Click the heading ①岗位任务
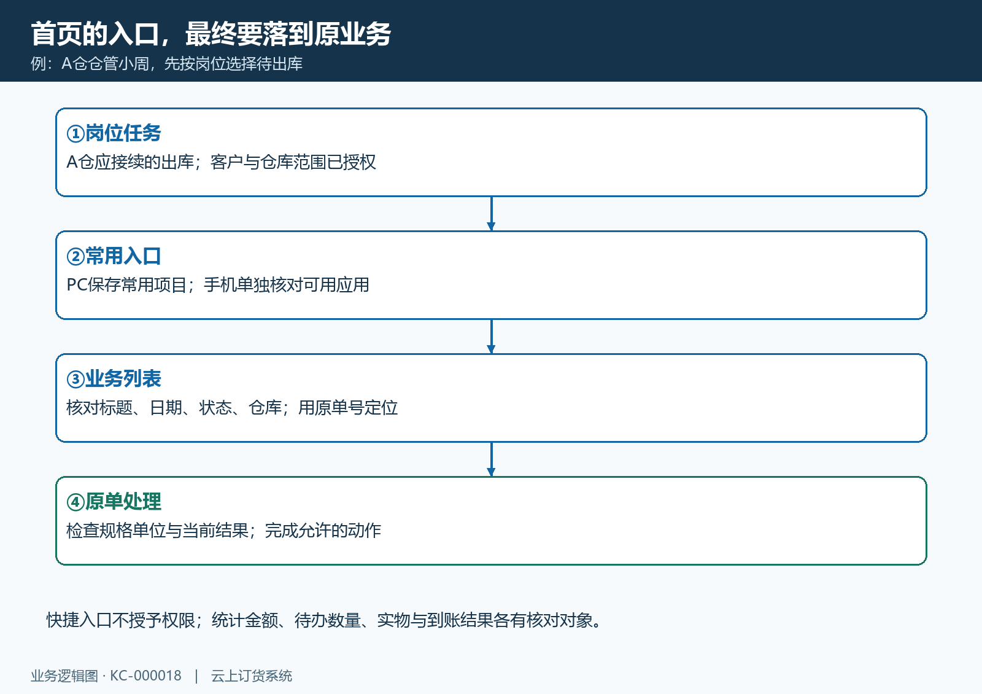The image size is (982, 694). pos(114,133)
